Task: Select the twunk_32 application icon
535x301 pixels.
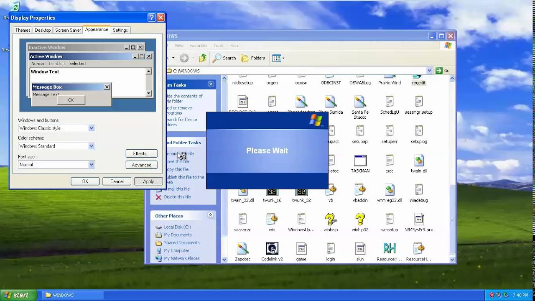Action: (301, 192)
